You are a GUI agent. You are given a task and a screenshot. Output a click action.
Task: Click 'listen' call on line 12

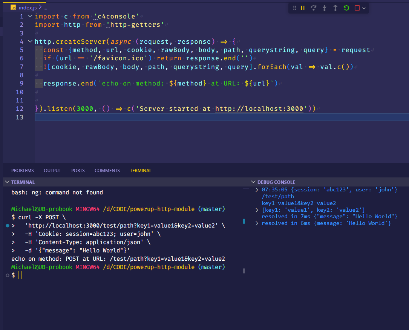(x=60, y=108)
